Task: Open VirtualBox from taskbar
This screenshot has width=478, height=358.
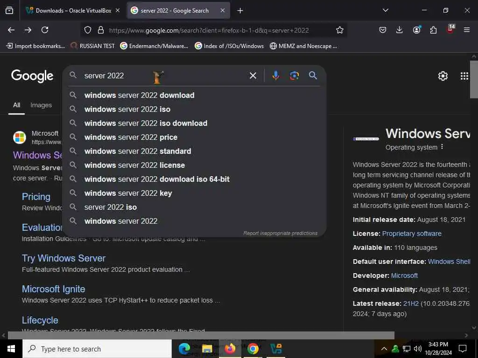Action: (276, 349)
